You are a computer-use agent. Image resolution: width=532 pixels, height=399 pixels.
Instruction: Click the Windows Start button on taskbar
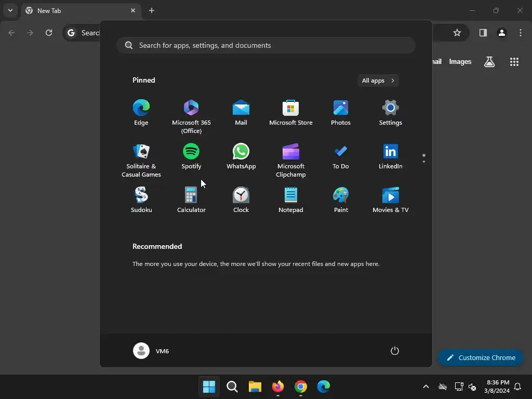[209, 387]
